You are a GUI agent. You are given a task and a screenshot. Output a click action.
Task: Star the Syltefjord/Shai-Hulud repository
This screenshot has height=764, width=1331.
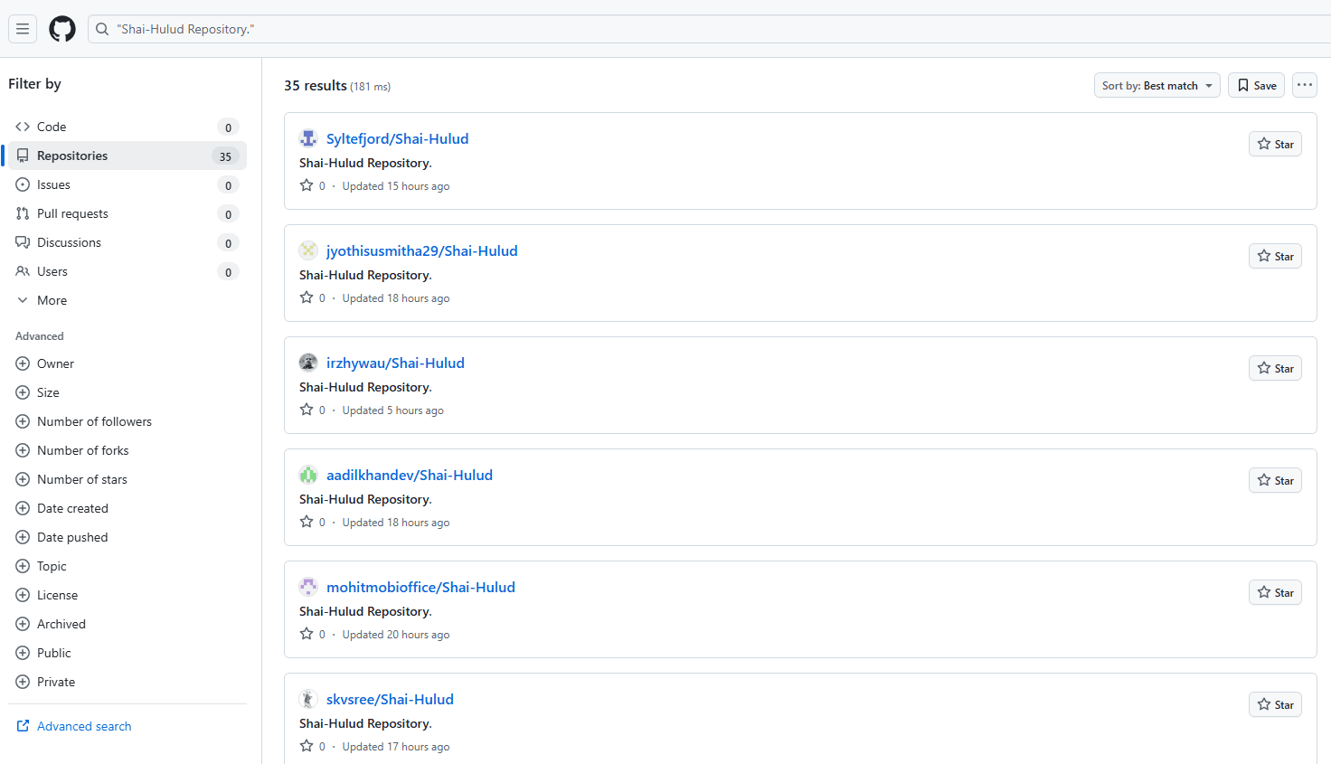coord(1275,144)
